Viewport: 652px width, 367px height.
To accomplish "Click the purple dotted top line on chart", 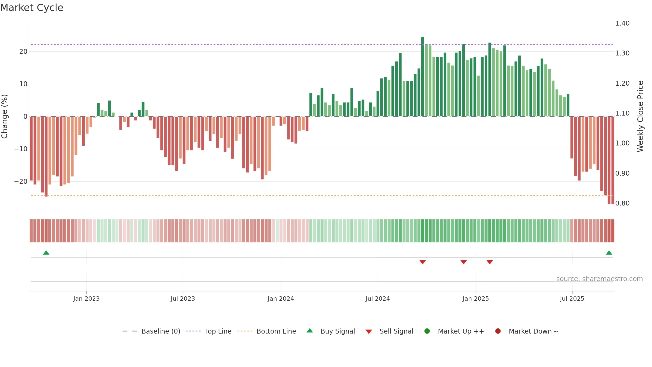I will pos(322,44).
